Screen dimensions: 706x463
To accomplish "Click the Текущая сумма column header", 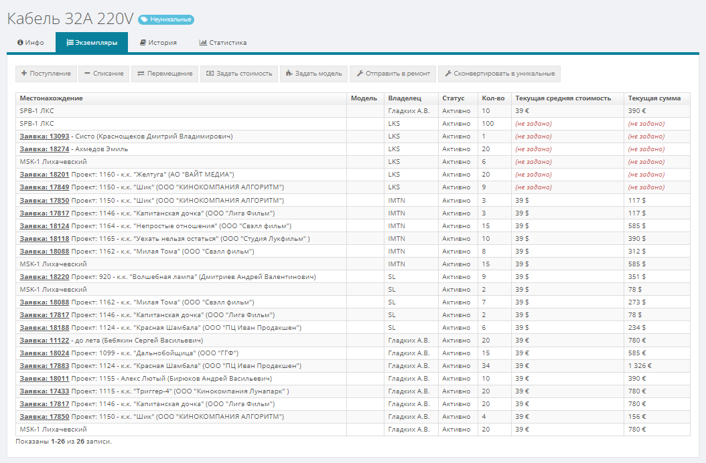I will click(x=654, y=98).
